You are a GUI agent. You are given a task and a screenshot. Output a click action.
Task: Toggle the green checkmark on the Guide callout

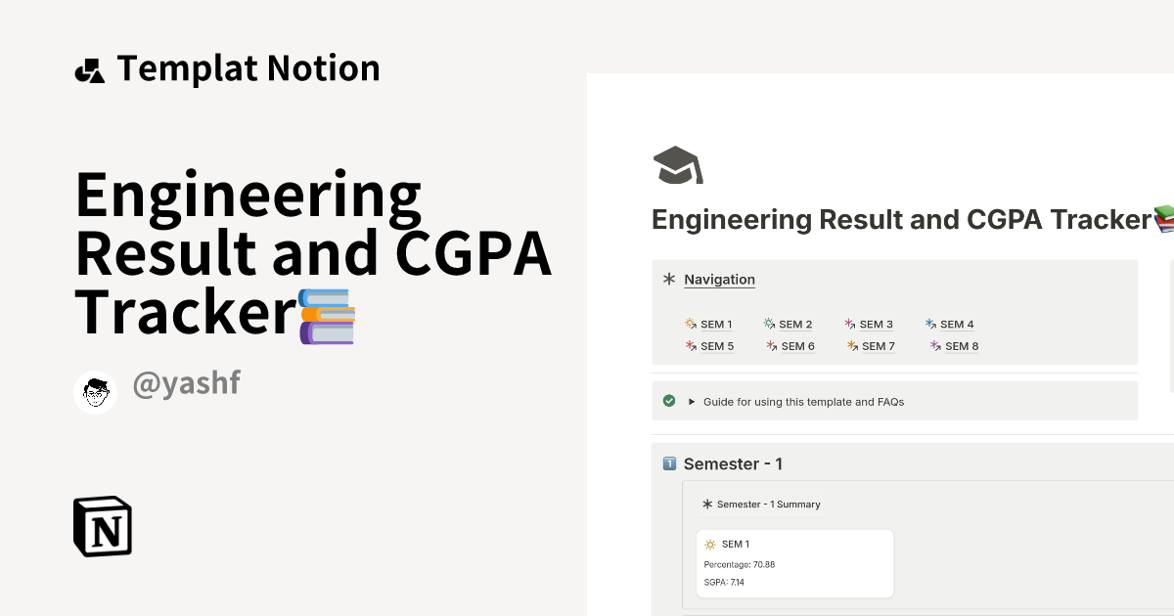(669, 400)
